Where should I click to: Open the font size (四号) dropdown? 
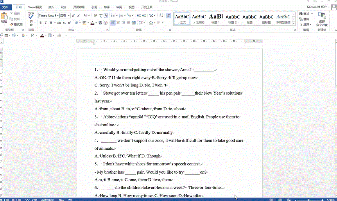[65, 16]
